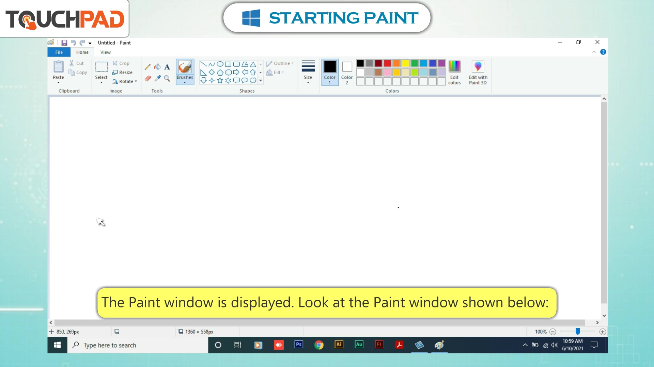
Task: Select the Magnifier tool
Action: click(x=167, y=79)
